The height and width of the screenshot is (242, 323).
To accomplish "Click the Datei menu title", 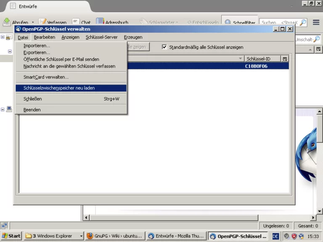I will (23, 37).
